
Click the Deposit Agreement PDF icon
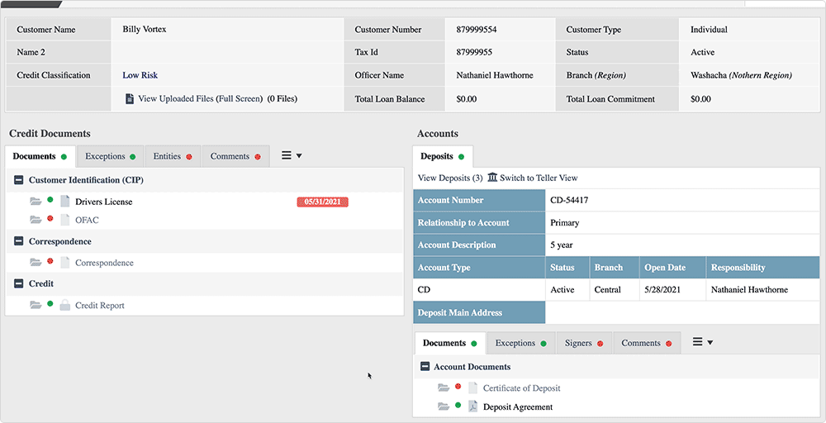coord(473,406)
